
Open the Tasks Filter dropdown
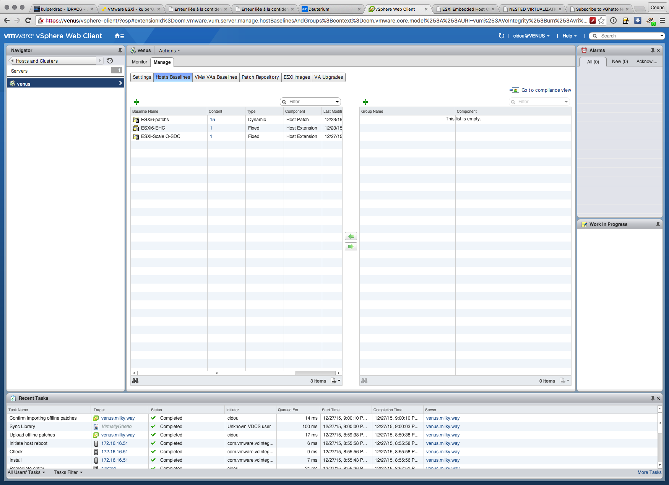(x=68, y=472)
